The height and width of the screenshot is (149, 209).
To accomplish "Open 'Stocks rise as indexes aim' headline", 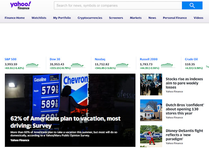I will tap(184, 83).
